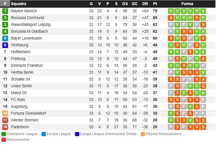The image size is (216, 145).
Task: Click Bayern Munich's latest underlined form icon
Action: point(203,11)
